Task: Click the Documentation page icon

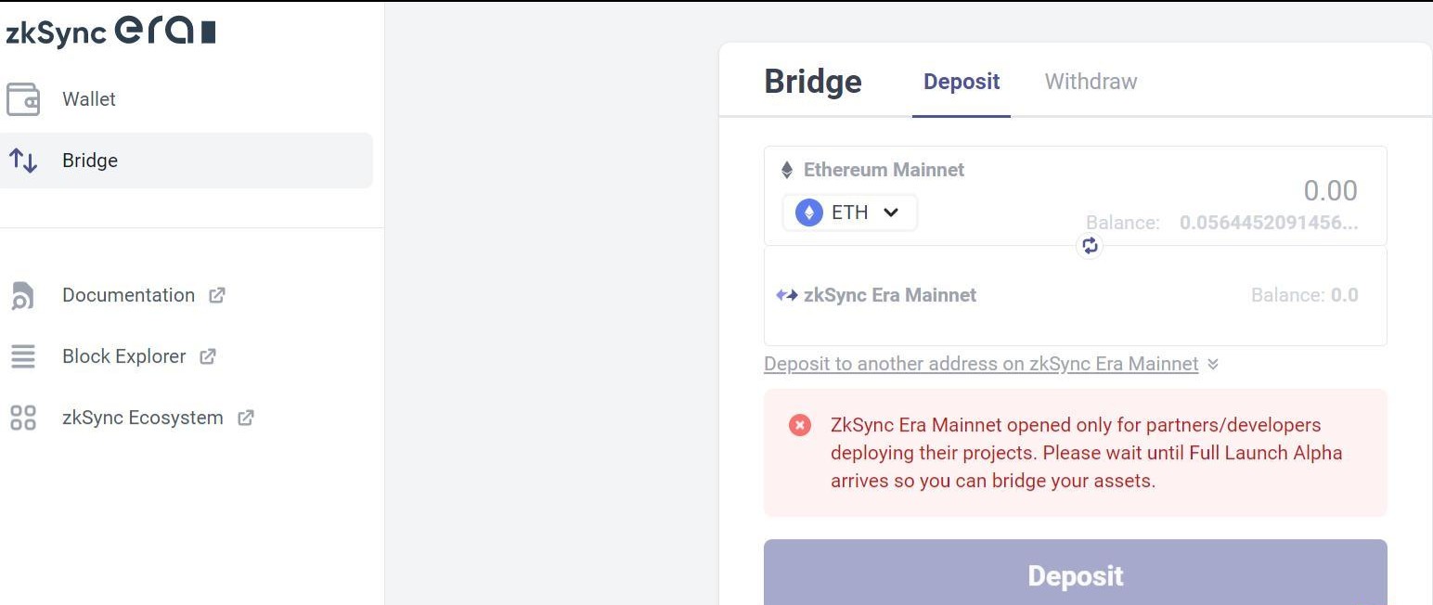Action: coord(22,296)
